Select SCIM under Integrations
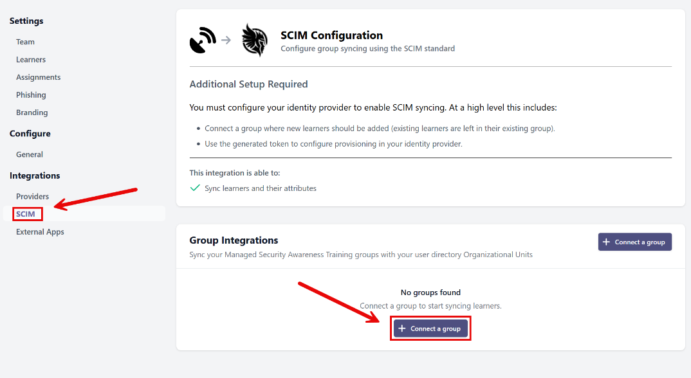This screenshot has width=691, height=378. click(27, 213)
